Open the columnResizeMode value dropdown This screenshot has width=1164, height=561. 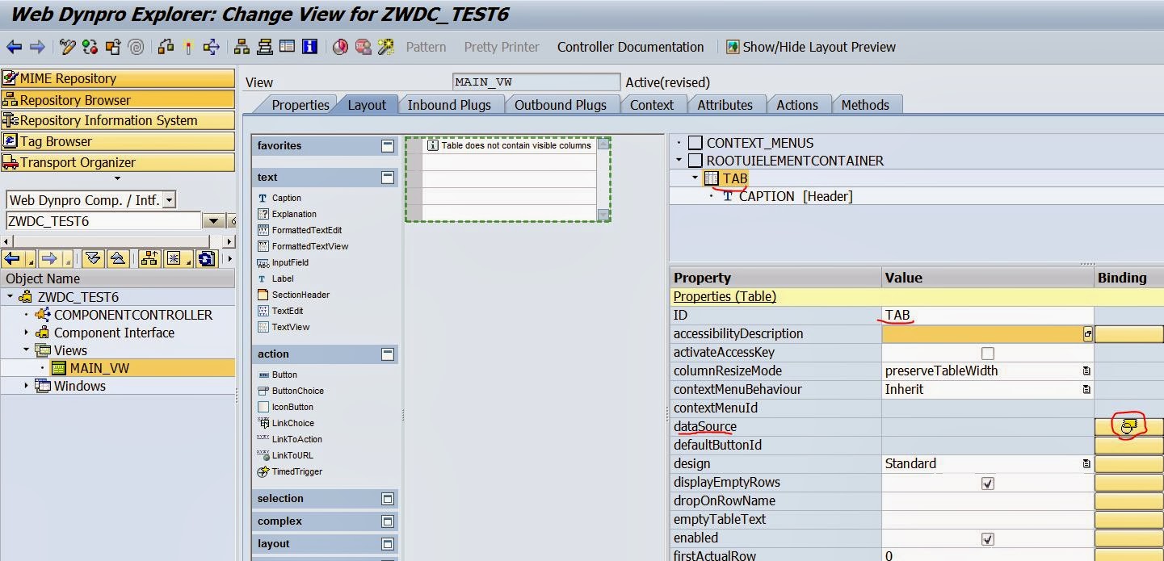[x=1086, y=371]
